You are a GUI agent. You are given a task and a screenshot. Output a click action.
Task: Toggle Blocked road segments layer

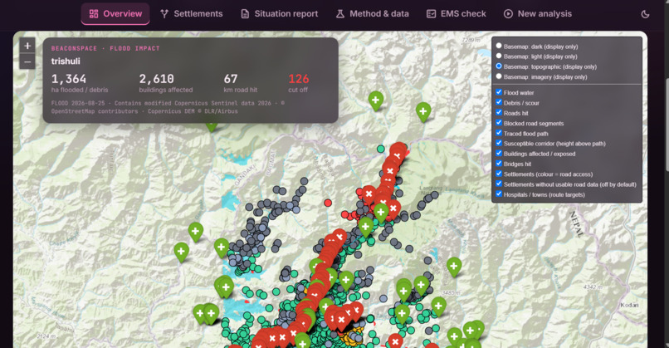[498, 123]
